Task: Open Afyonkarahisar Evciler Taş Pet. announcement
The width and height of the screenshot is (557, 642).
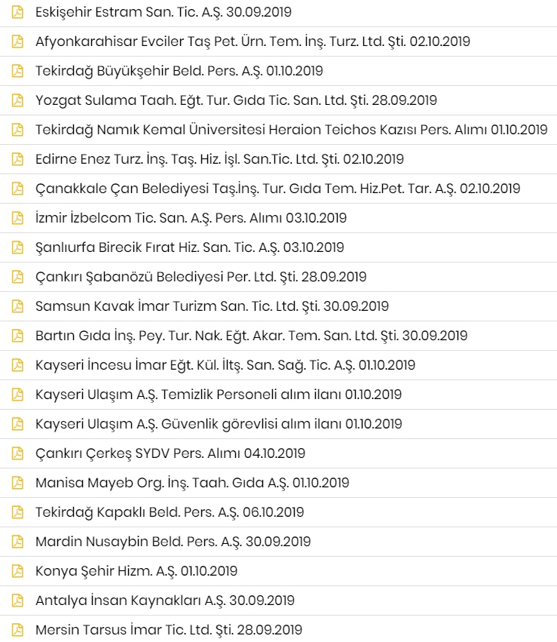Action: click(252, 41)
